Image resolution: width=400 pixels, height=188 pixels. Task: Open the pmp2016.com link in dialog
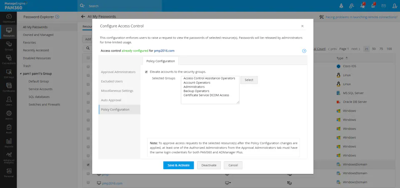coord(164,51)
